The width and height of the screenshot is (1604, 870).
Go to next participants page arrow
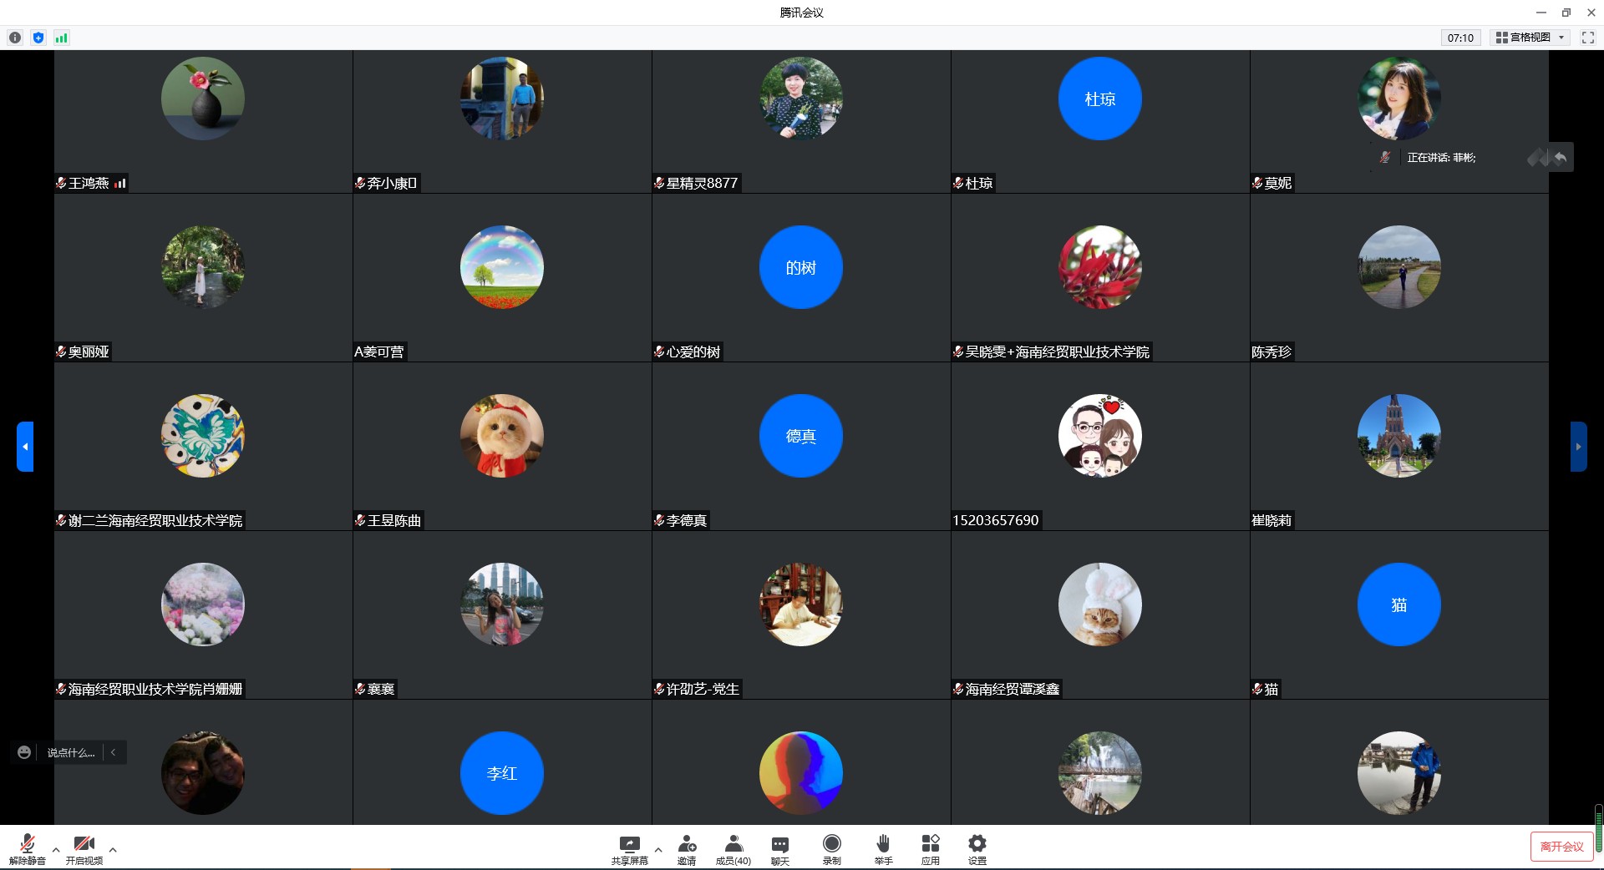click(x=1578, y=447)
